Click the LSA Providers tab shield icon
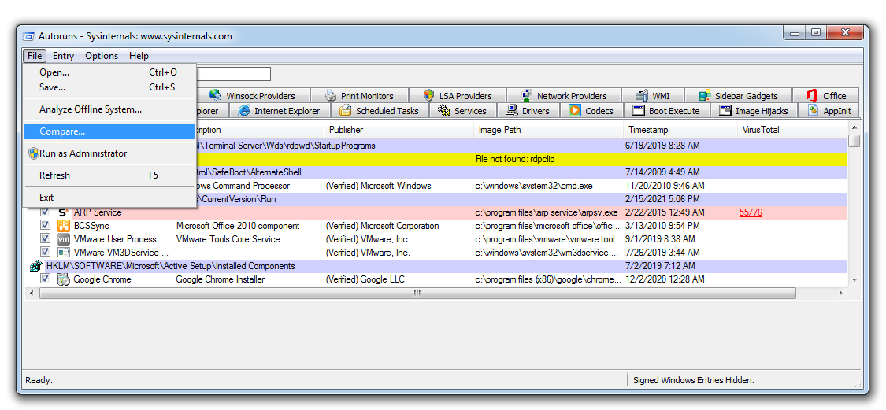This screenshot has width=886, height=410. 429,95
